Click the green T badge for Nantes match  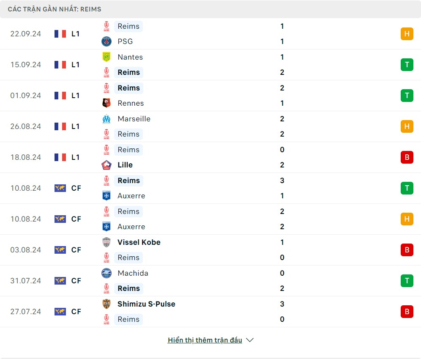(407, 65)
